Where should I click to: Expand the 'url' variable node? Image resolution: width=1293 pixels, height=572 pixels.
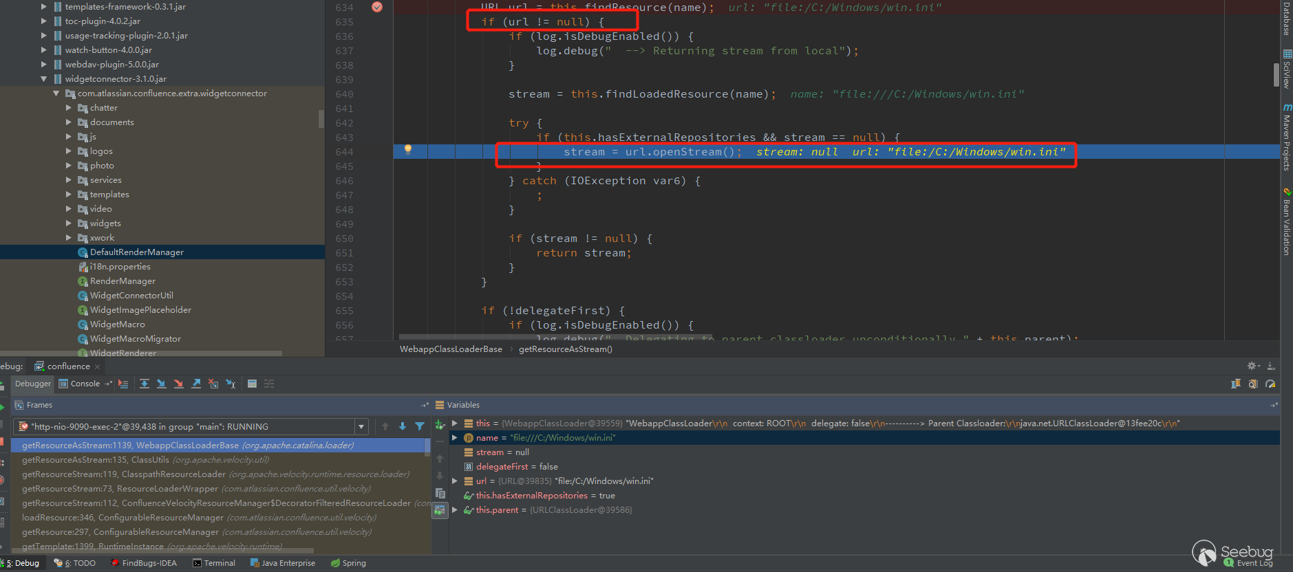455,481
